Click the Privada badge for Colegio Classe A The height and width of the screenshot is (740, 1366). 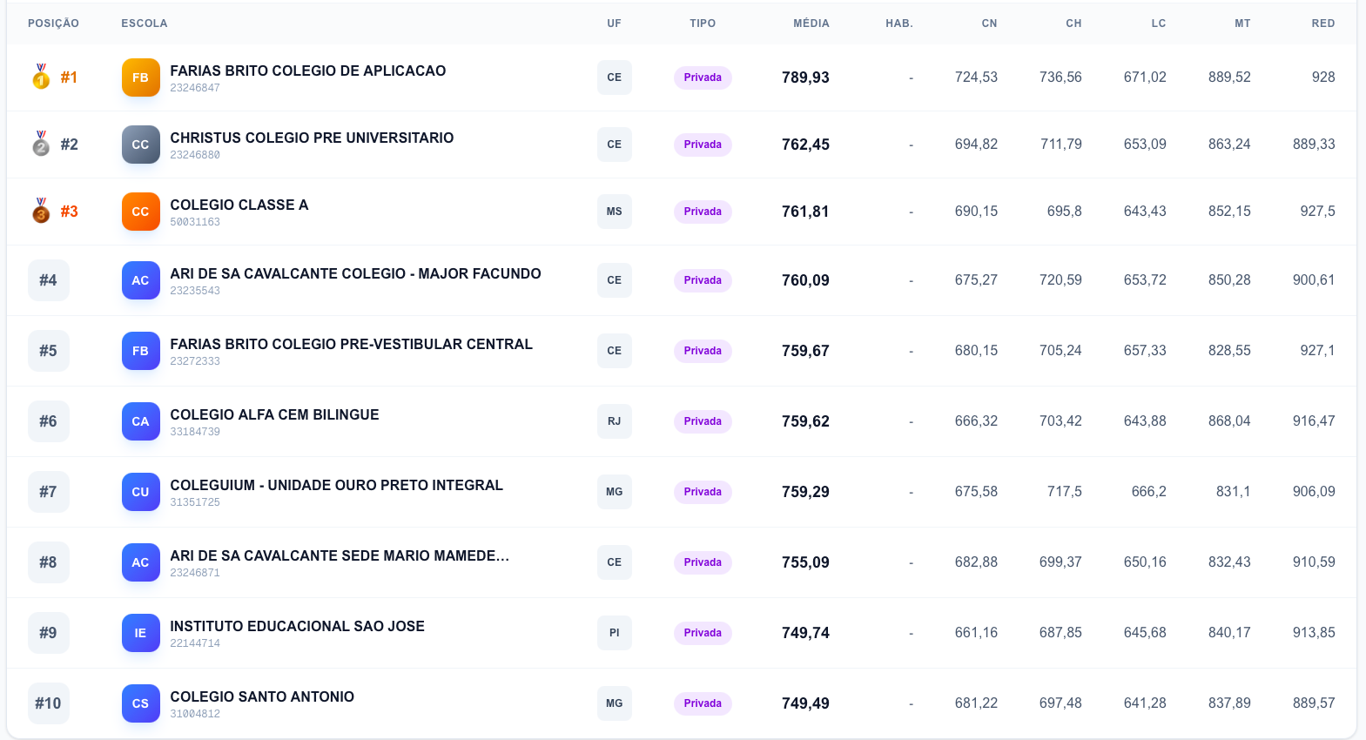pos(703,212)
